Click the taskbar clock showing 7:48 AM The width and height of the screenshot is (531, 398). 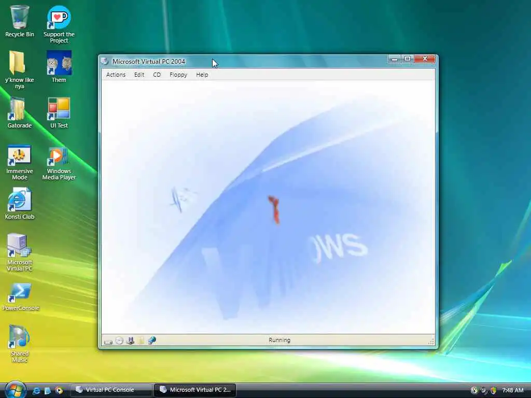[513, 391]
